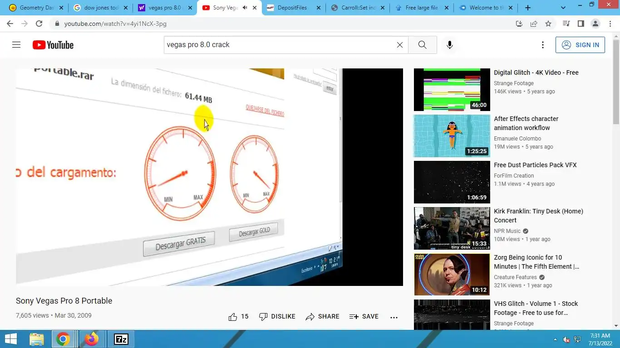Screen dimensions: 620x348
Task: Show hidden tray icons arrow
Action: click(x=555, y=339)
